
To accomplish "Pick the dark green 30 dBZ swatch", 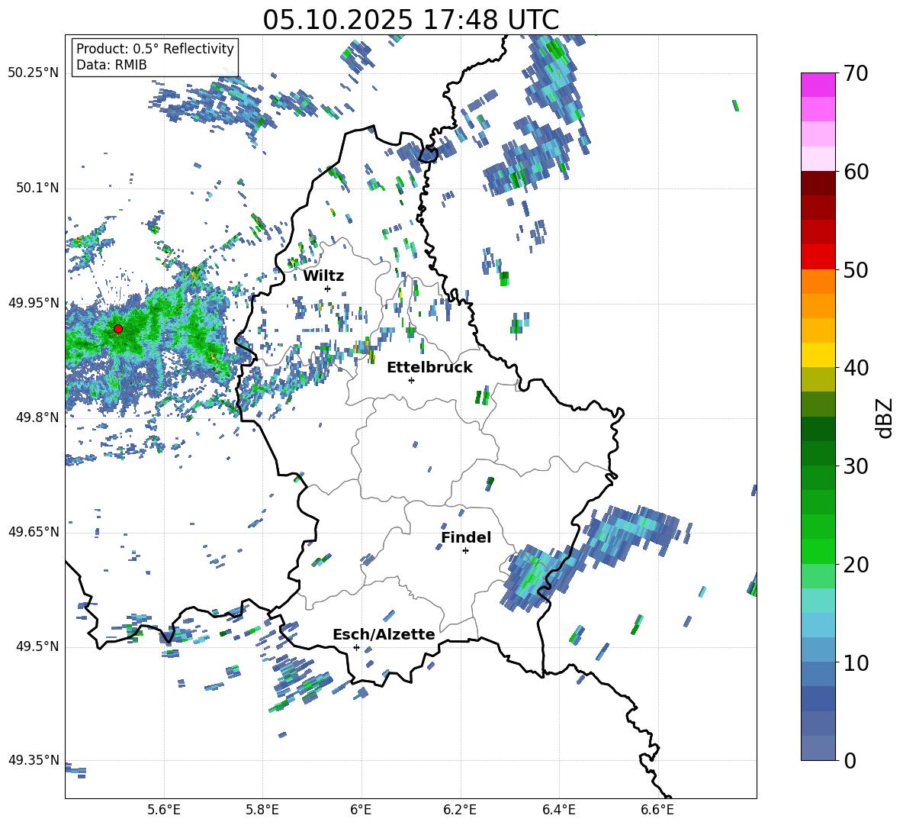I will pos(818,453).
